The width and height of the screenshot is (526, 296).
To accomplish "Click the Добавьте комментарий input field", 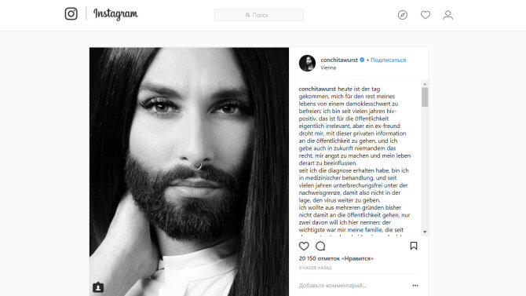I will coord(354,285).
